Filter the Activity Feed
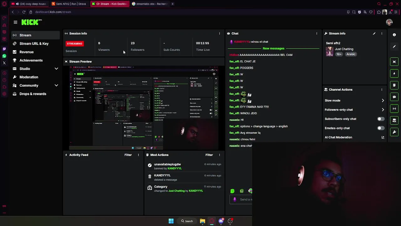Image resolution: width=401 pixels, height=226 pixels. (x=128, y=155)
